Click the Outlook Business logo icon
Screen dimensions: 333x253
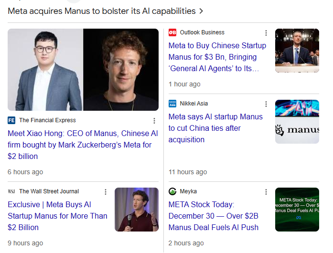172,32
